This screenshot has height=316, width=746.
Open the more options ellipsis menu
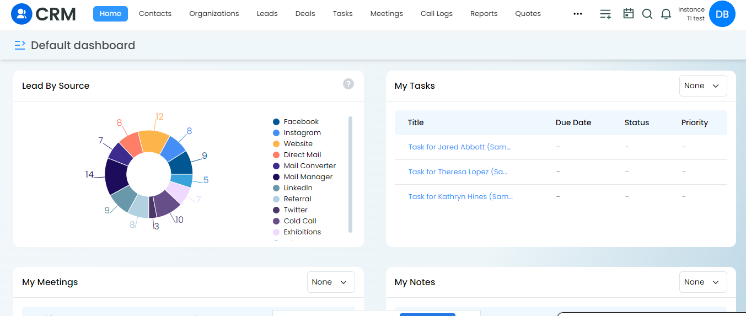(x=578, y=14)
